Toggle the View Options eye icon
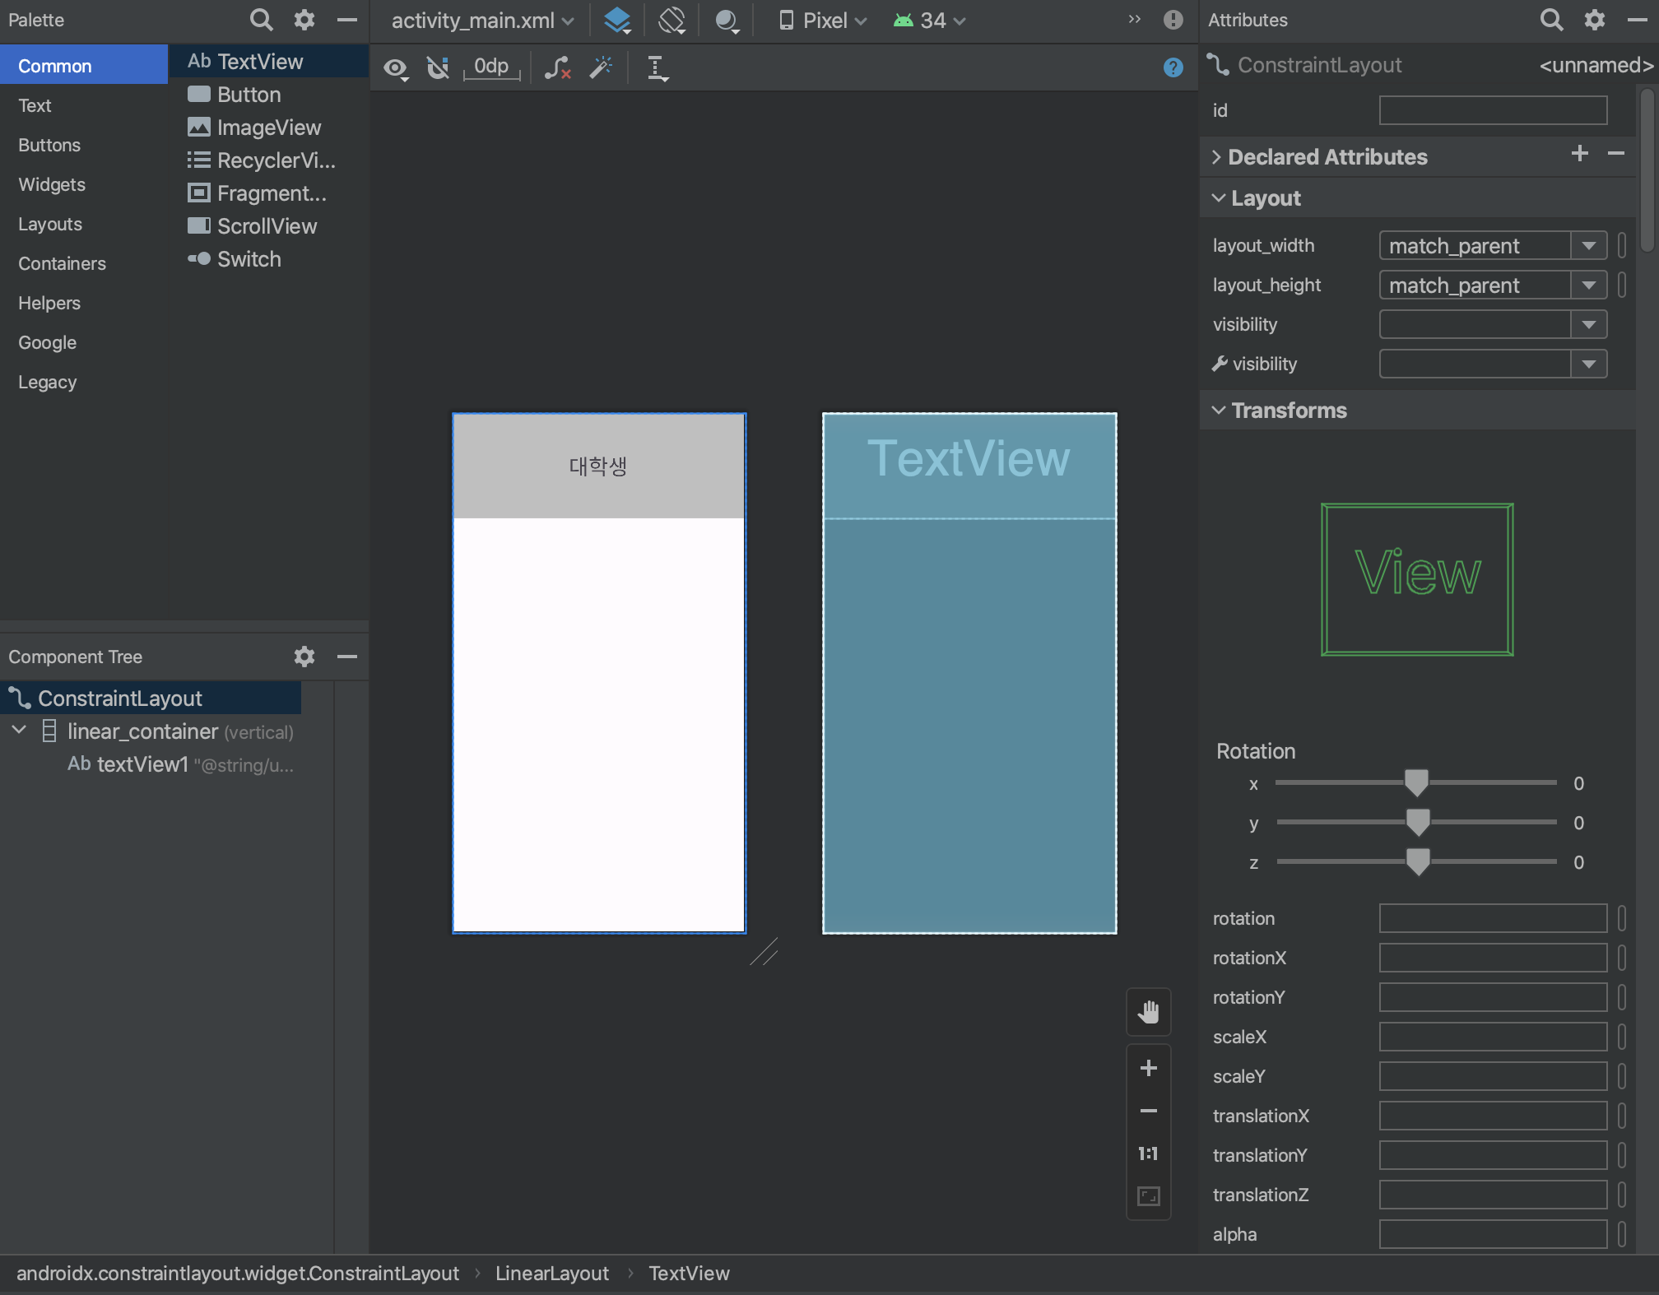This screenshot has height=1295, width=1659. 396,67
